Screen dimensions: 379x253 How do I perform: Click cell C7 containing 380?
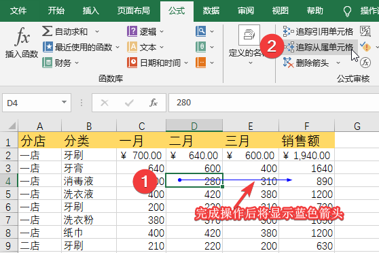[x=141, y=220]
